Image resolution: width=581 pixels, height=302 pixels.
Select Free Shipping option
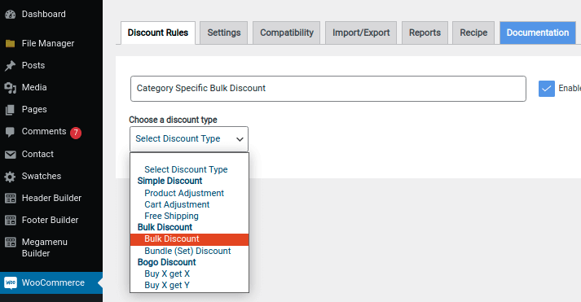click(189, 217)
